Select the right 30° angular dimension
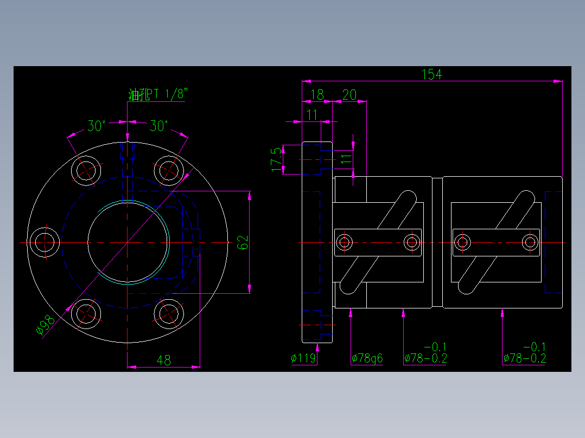 (160, 124)
